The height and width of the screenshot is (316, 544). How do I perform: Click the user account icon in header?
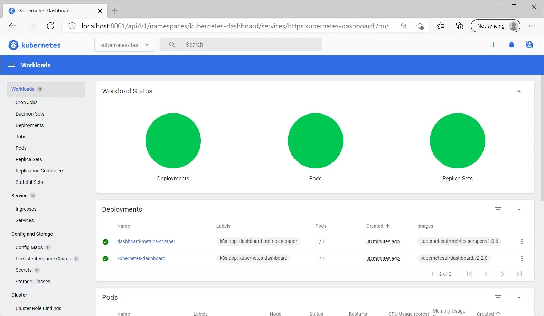click(x=529, y=45)
